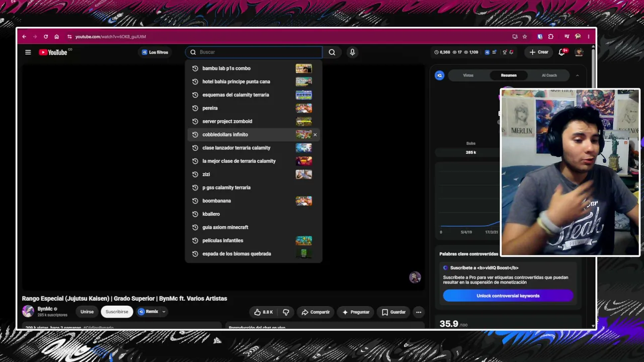Click the views counter showing 1,109

[x=471, y=52]
